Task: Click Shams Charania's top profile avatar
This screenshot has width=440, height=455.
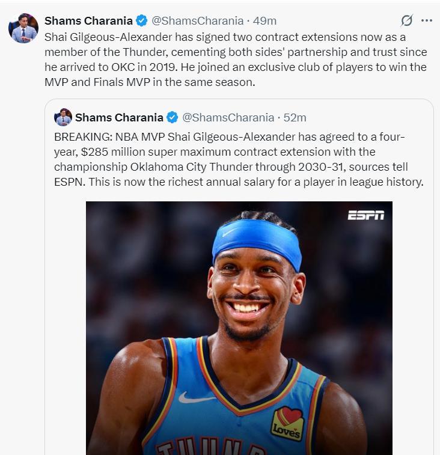Action: (23, 28)
